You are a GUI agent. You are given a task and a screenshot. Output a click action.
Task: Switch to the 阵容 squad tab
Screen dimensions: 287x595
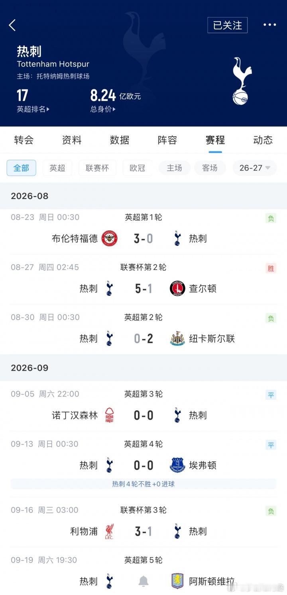167,140
